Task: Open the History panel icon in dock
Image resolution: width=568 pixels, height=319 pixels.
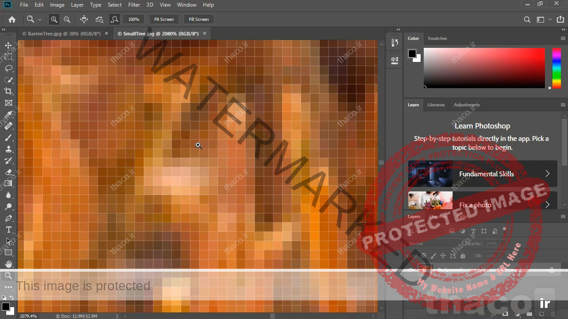Action: point(394,43)
